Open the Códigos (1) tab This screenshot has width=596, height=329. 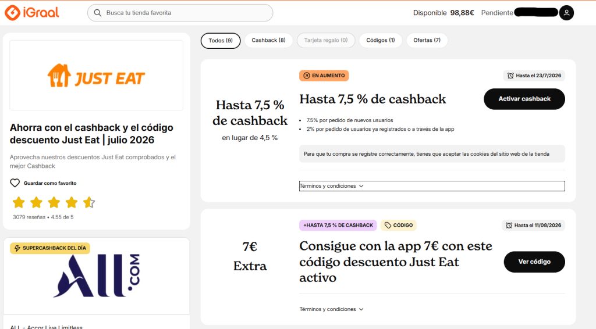pyautogui.click(x=381, y=40)
